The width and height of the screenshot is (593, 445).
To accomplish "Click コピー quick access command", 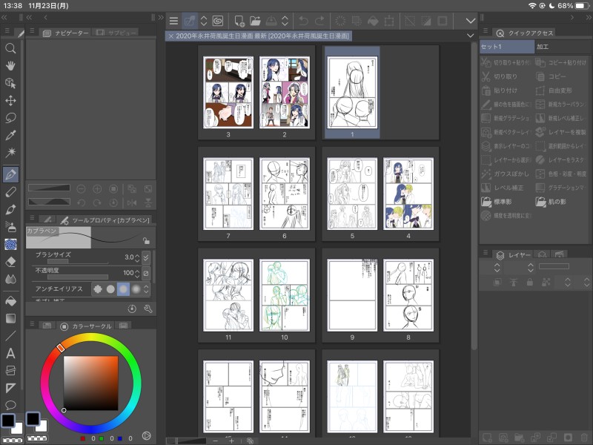I will [x=561, y=76].
